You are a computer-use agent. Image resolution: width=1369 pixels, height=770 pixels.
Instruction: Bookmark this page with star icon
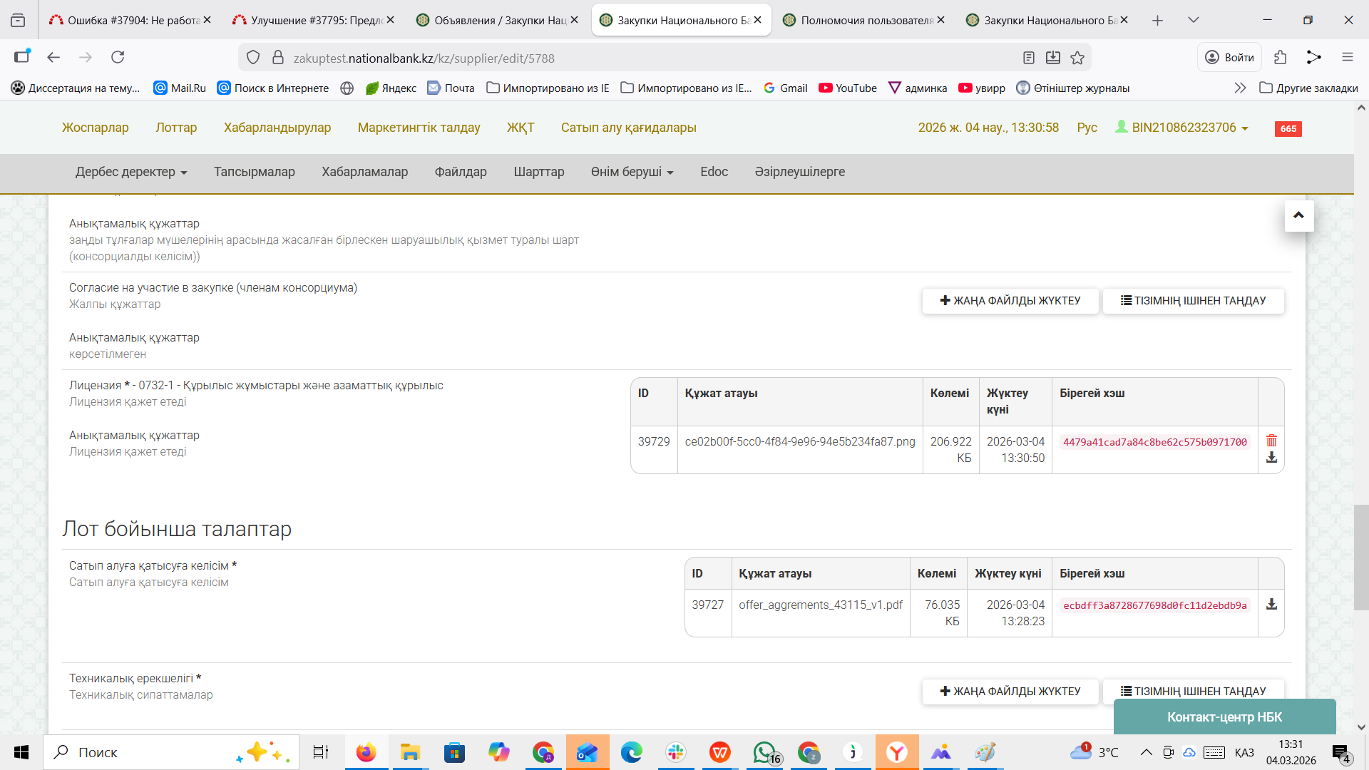pos(1077,58)
